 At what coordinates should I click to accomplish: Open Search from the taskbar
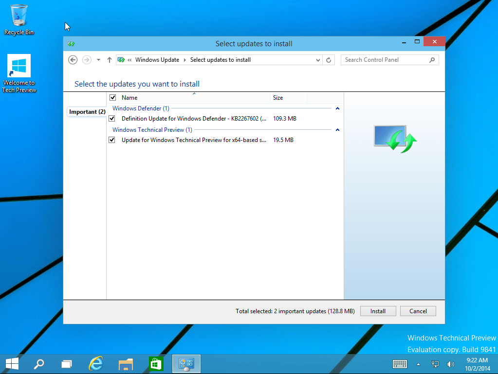(39, 364)
